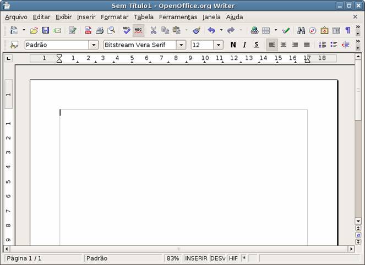Expand the Bitstream Vera Serif font dropdown
The height and width of the screenshot is (265, 365).
pos(181,45)
